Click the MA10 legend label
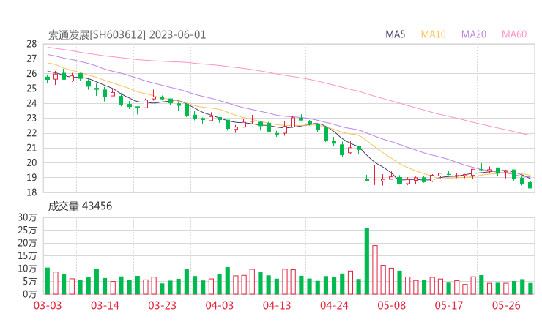This screenshot has width=542, height=322. pyautogui.click(x=433, y=34)
